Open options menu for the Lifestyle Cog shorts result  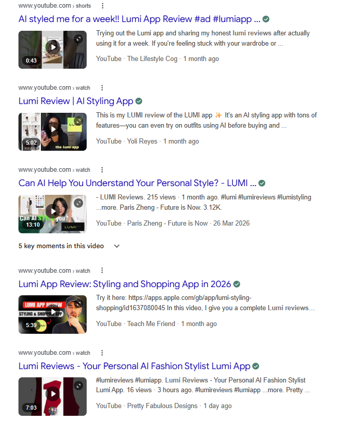[103, 6]
